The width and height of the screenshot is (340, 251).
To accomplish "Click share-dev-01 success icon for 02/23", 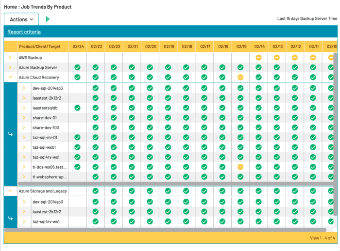I will point(95,118).
